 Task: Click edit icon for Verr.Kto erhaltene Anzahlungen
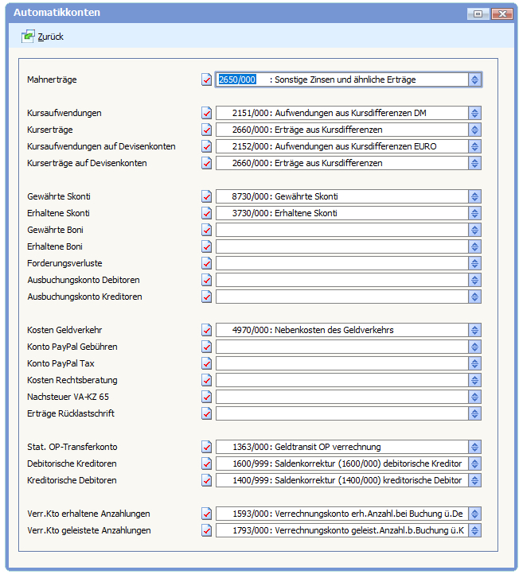pos(207,514)
